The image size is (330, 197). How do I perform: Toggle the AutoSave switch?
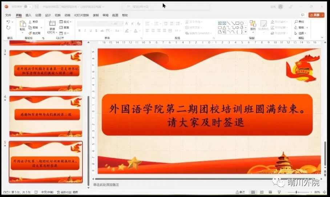(x=28, y=7)
